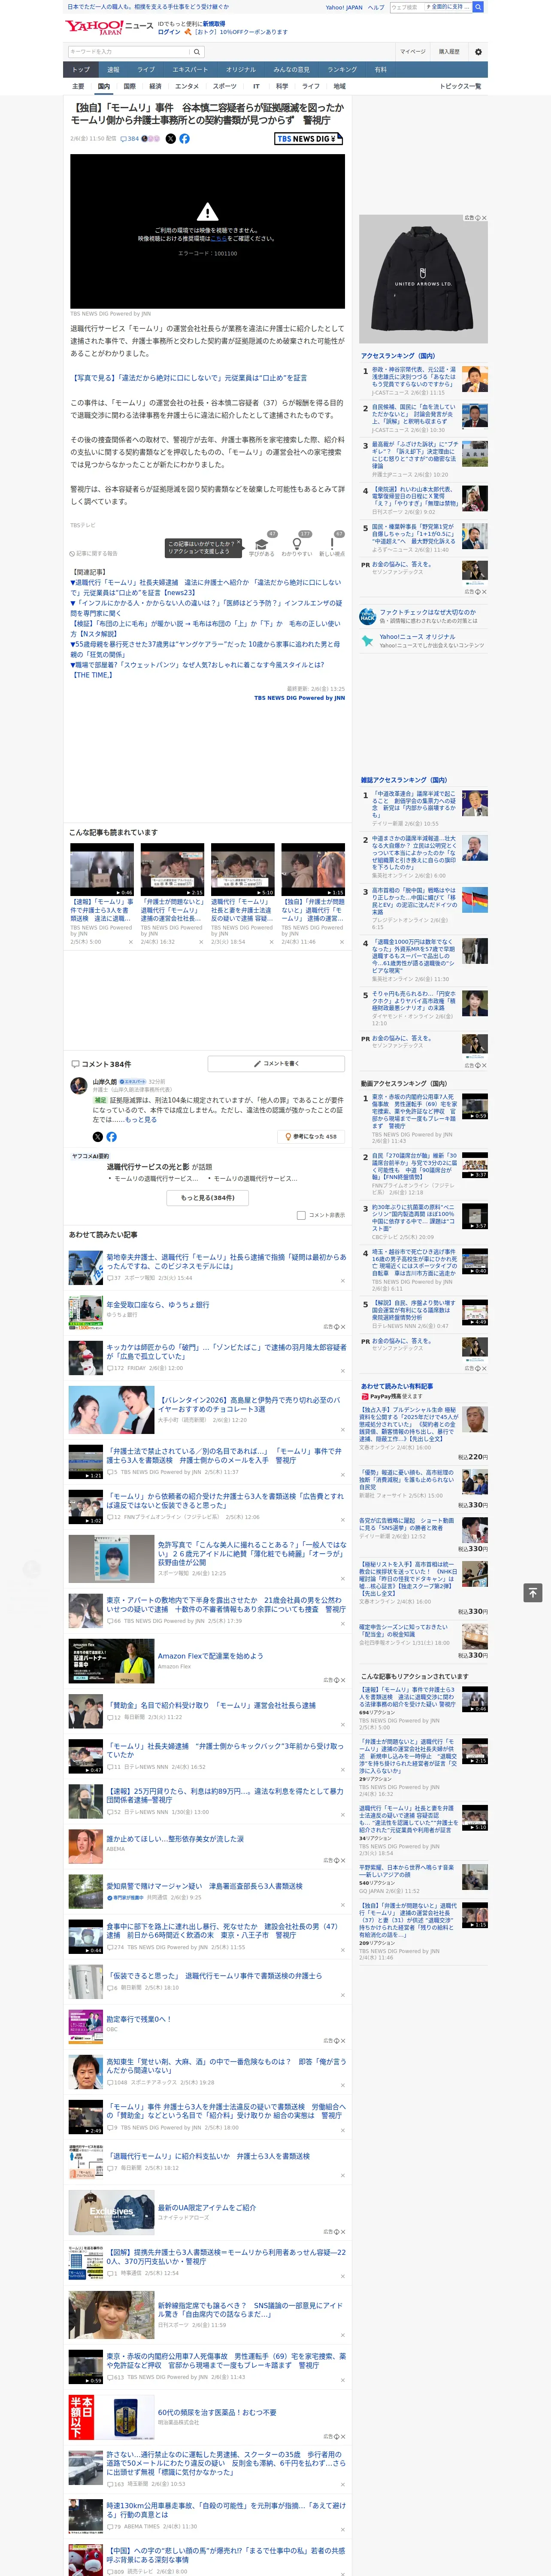The image size is (551, 2576).
Task: Click the 384 comment count icon
Action: [x=131, y=139]
